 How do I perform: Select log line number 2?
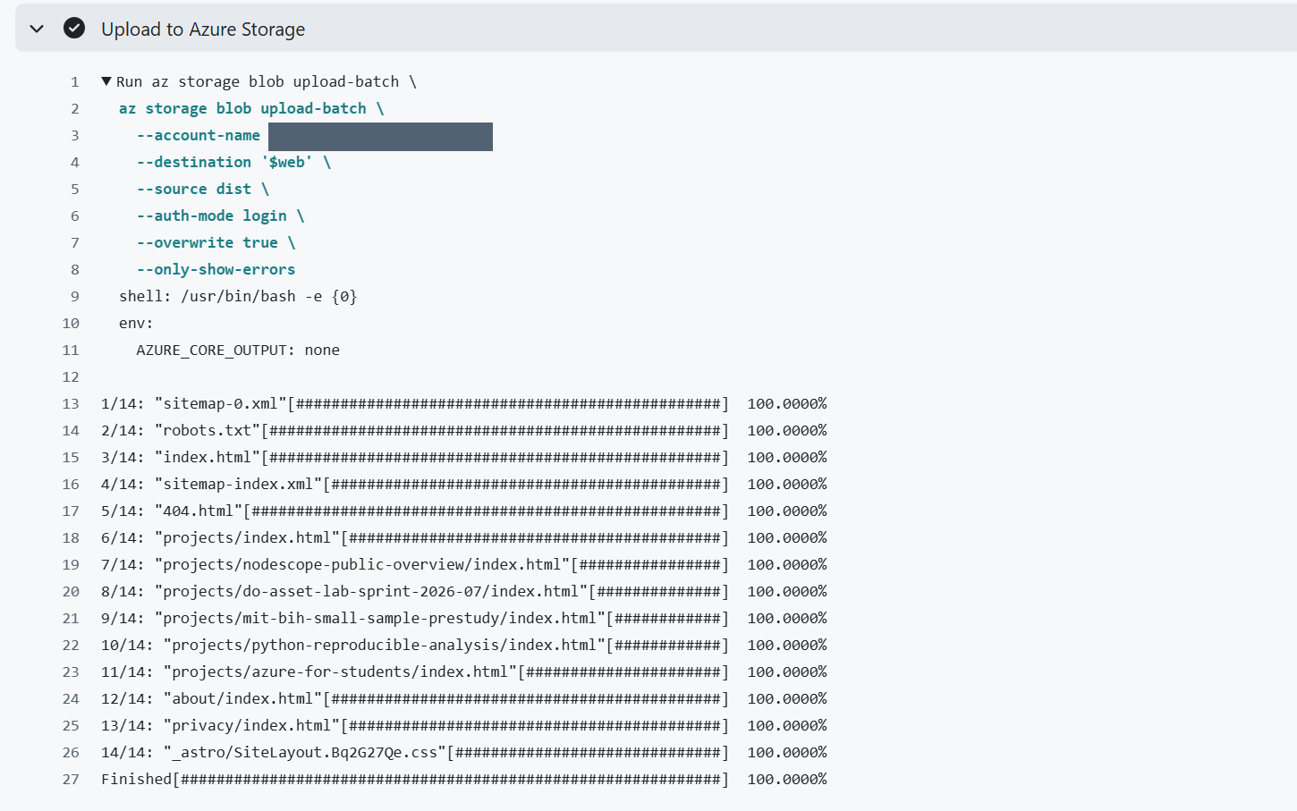[x=75, y=109]
